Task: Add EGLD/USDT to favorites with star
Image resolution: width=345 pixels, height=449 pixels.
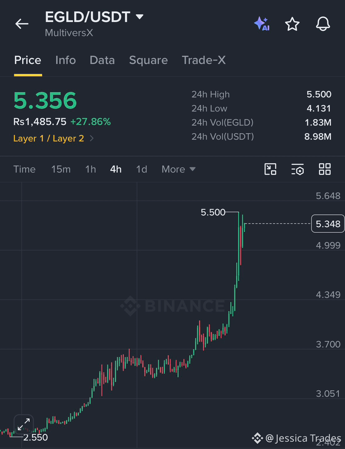Action: [x=292, y=24]
